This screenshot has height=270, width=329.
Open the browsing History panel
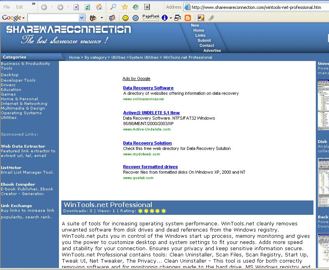coord(135,7)
